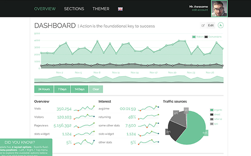Click the some other stats value 7,500
The width and height of the screenshot is (251, 156).
pyautogui.click(x=131, y=126)
